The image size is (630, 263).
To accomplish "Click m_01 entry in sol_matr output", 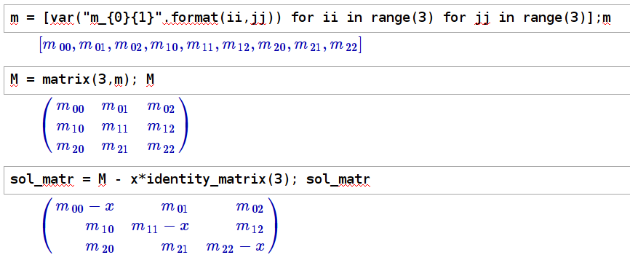I will coord(175,207).
